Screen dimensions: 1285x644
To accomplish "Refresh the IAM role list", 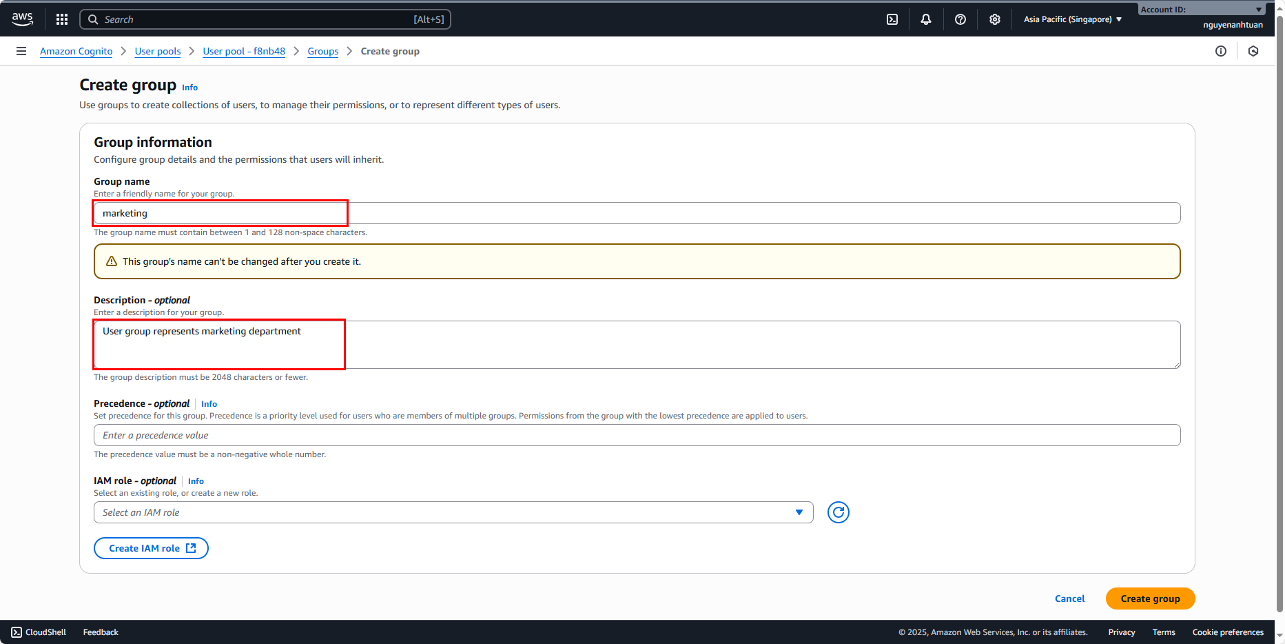I will coord(838,512).
